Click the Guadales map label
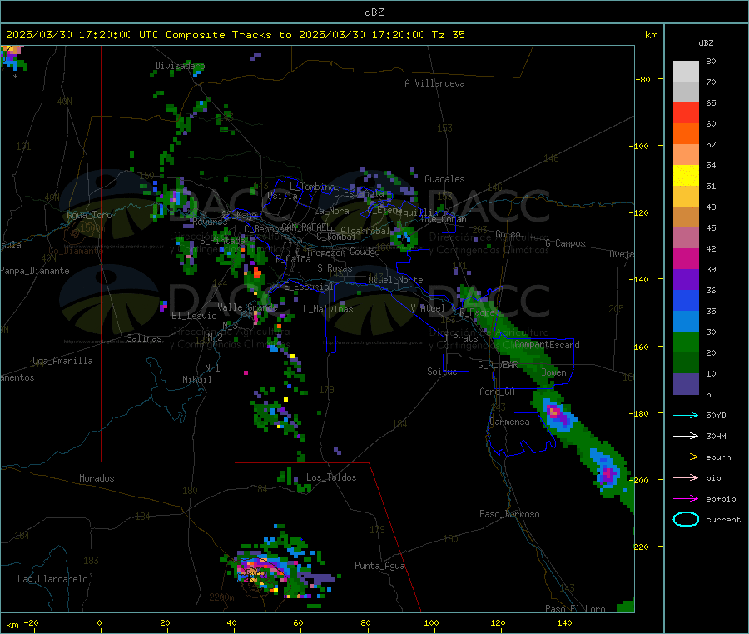This screenshot has height=634, width=749. 444,179
